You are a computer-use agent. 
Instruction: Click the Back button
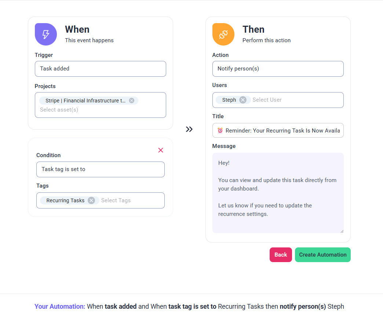[x=281, y=255]
